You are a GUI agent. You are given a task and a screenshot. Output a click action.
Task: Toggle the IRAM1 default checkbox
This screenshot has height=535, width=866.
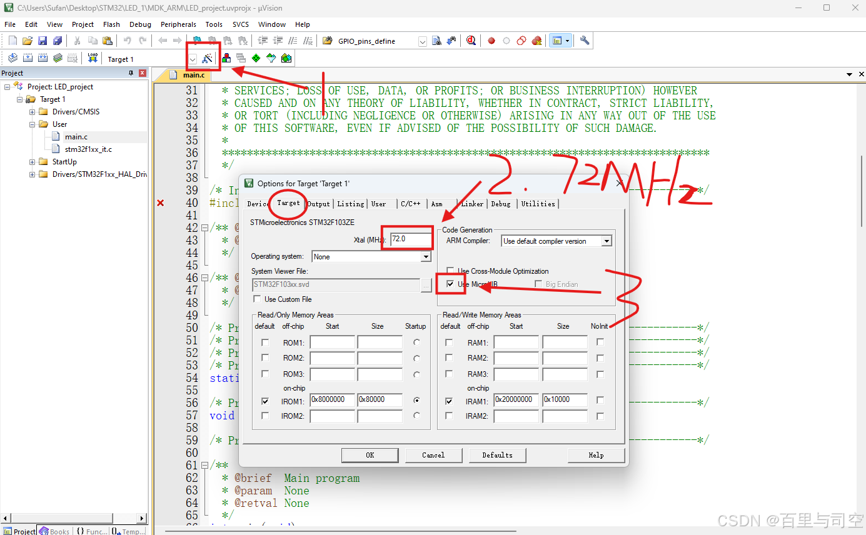pyautogui.click(x=449, y=401)
